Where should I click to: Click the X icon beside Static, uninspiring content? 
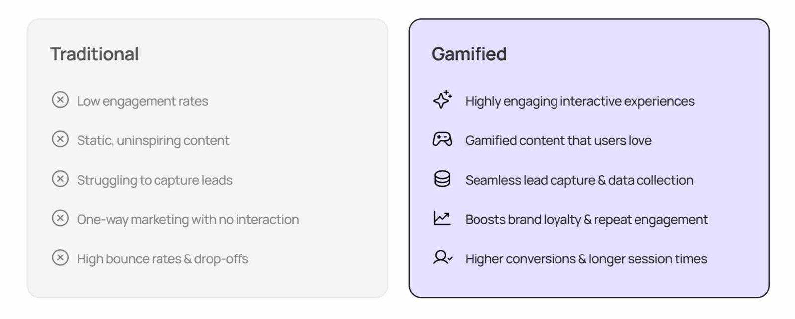[x=60, y=139]
